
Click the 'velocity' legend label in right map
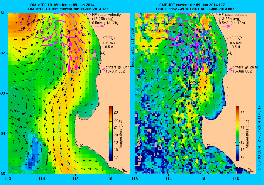tap(236, 37)
